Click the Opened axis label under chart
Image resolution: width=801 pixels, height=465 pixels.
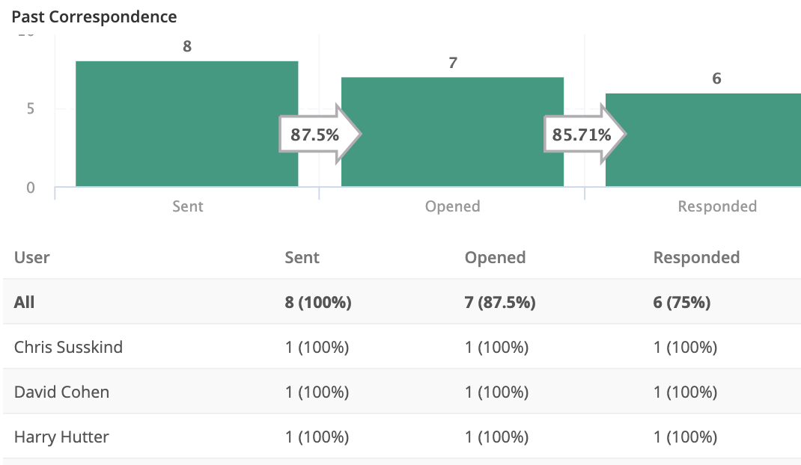point(453,206)
